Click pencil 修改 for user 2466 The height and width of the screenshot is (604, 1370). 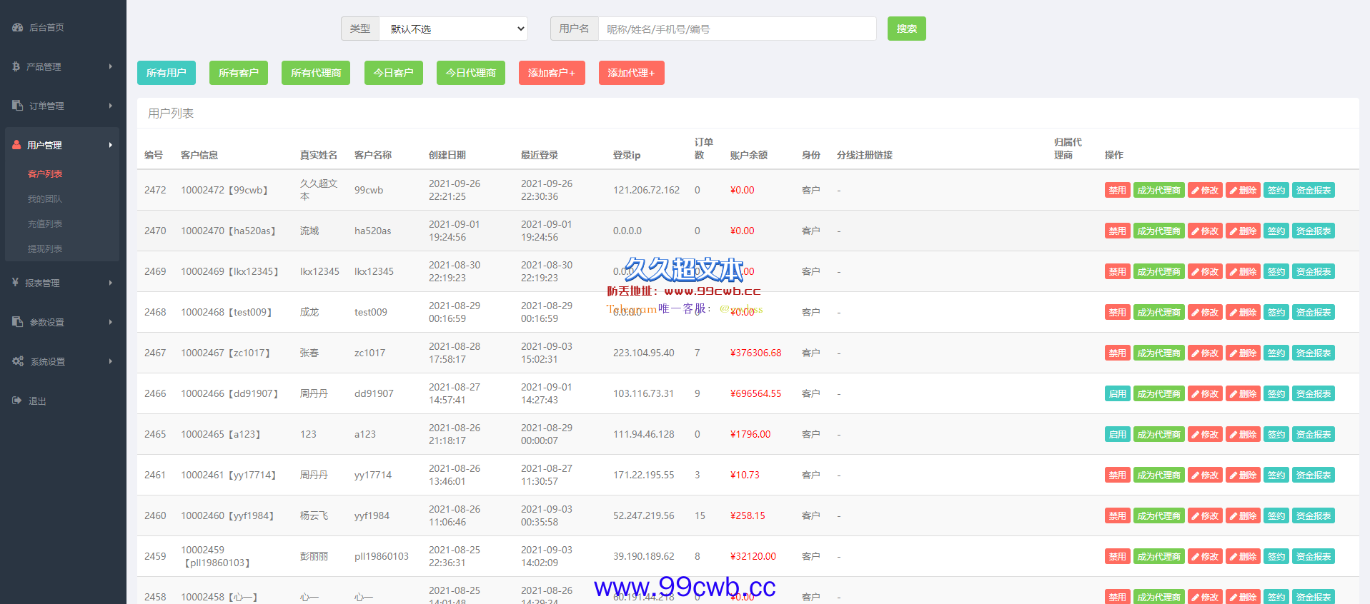coord(1205,393)
